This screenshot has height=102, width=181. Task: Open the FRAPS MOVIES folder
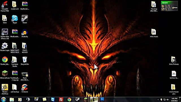[25, 48]
